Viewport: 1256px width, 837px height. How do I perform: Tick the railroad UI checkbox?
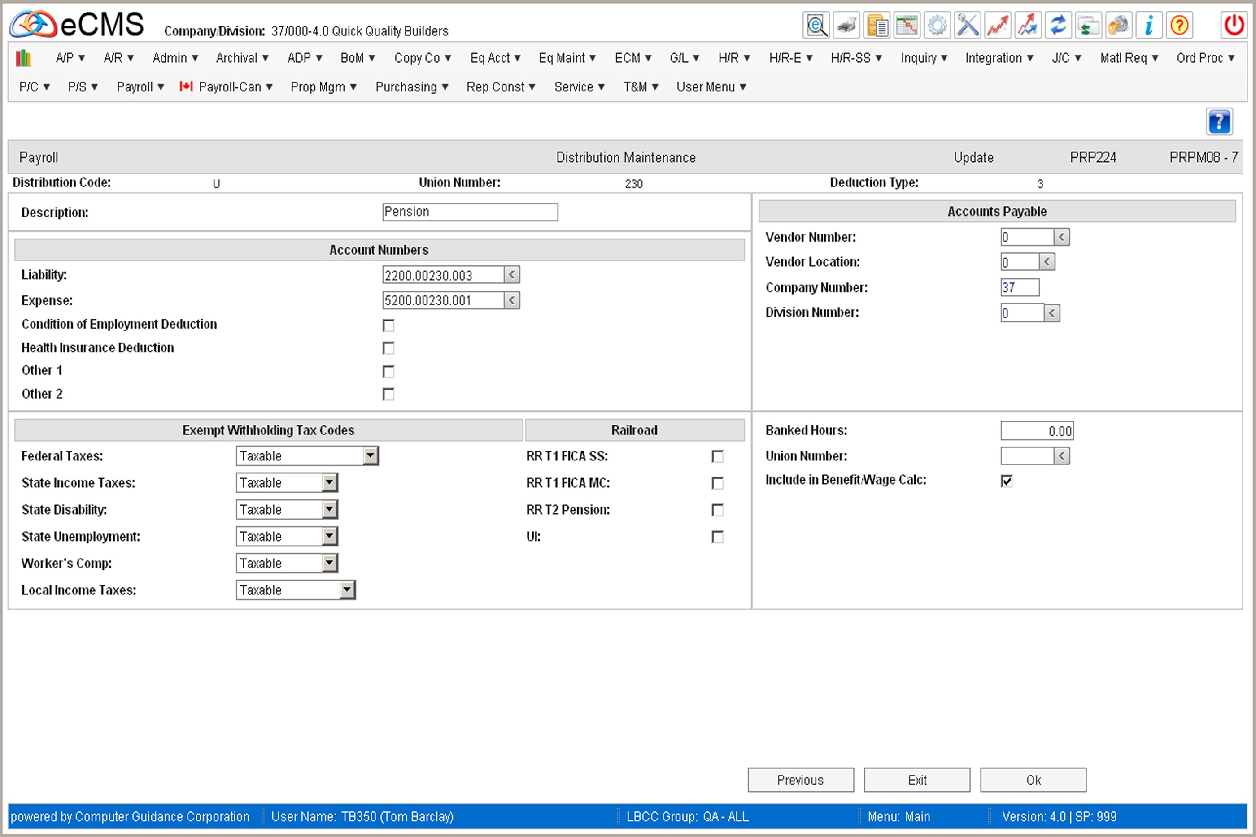[x=718, y=537]
